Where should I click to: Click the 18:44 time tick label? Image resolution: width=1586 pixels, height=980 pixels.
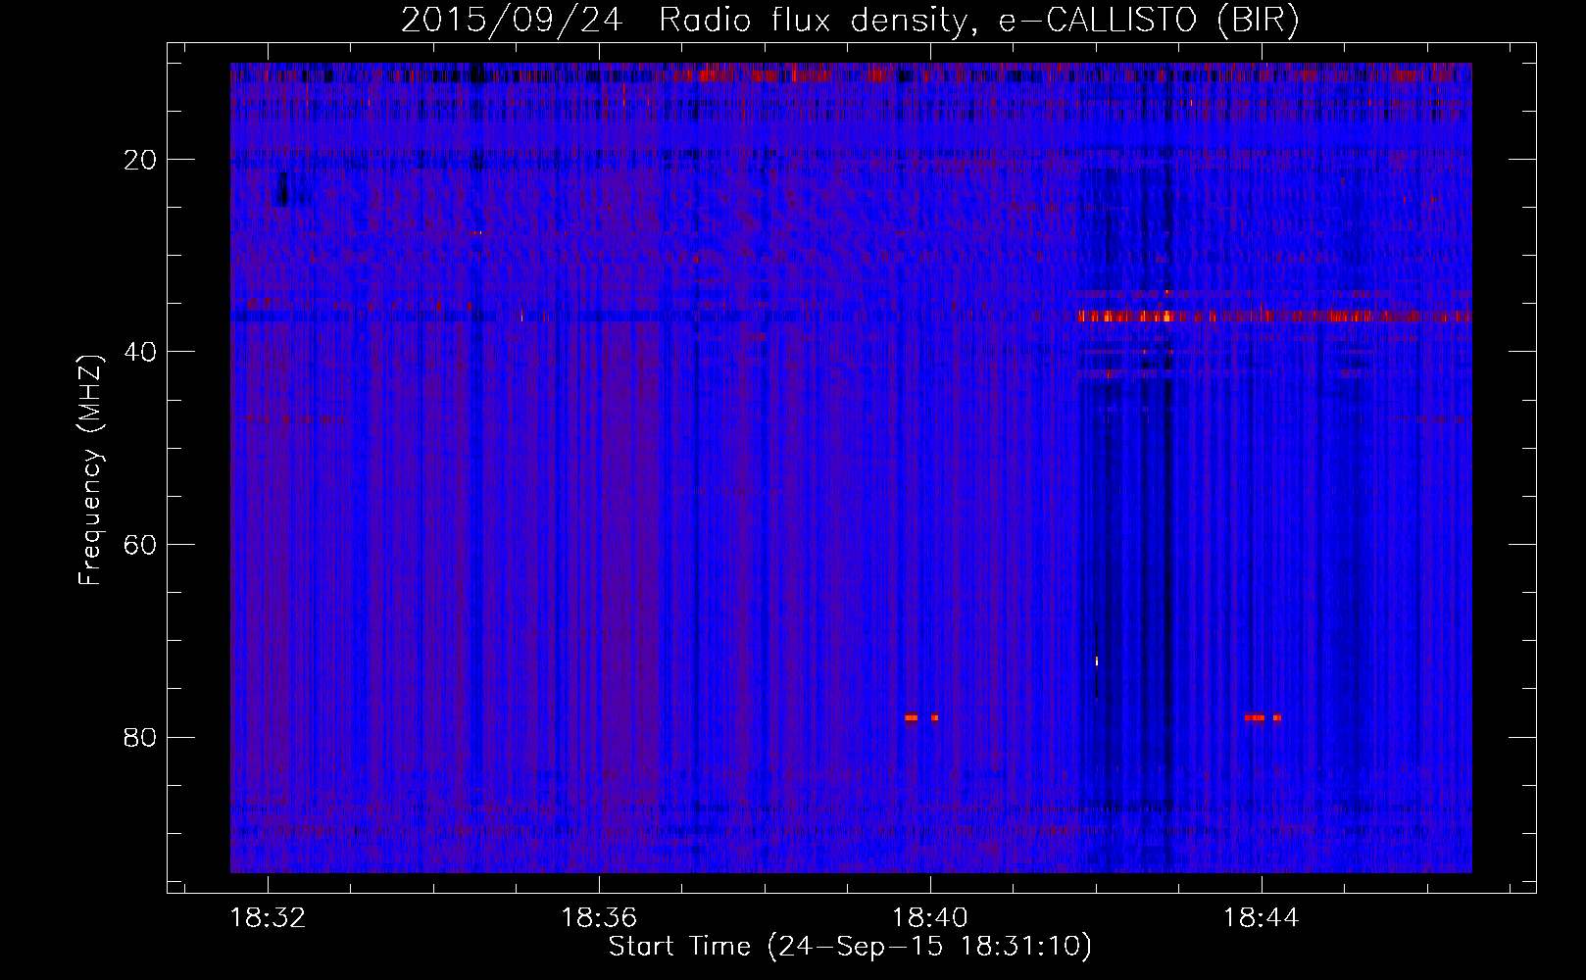1261,917
